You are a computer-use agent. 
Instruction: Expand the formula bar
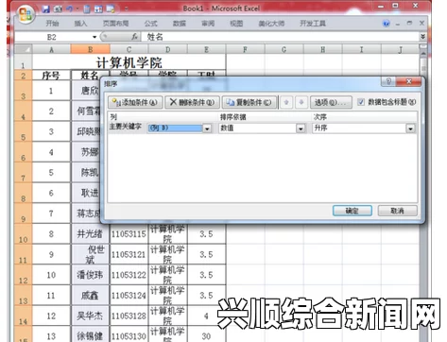[x=422, y=37]
